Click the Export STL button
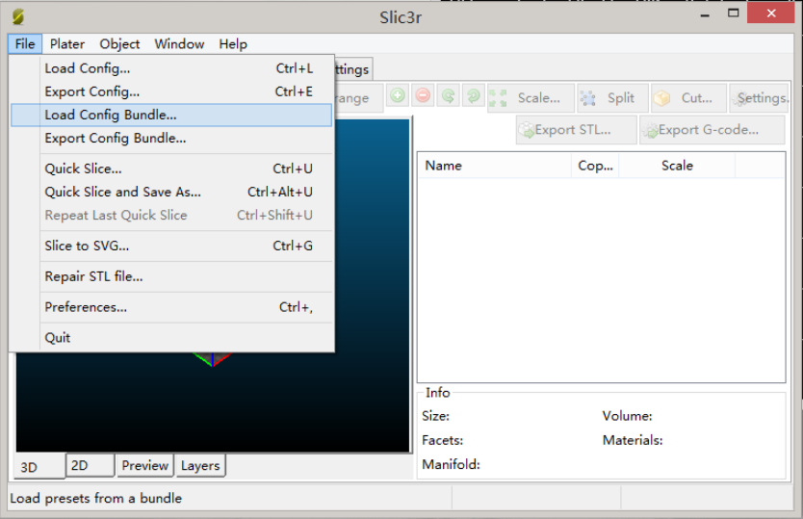 click(x=576, y=130)
